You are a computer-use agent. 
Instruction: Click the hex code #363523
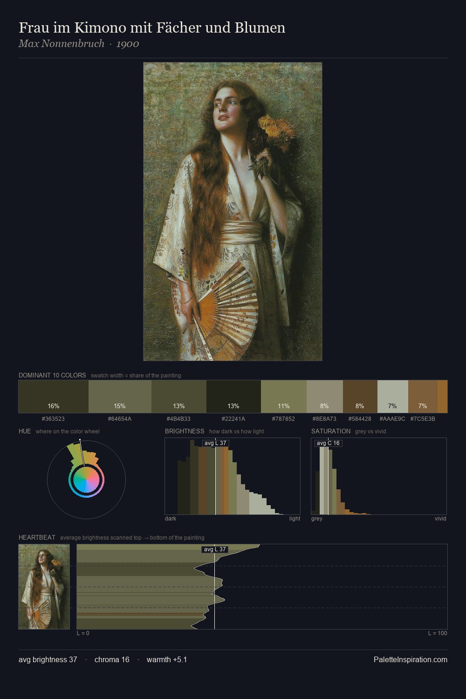tap(53, 419)
